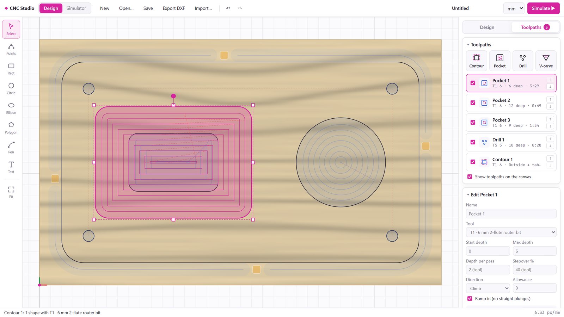The height and width of the screenshot is (317, 564).
Task: Open the Tool selection dropdown
Action: pyautogui.click(x=511, y=232)
